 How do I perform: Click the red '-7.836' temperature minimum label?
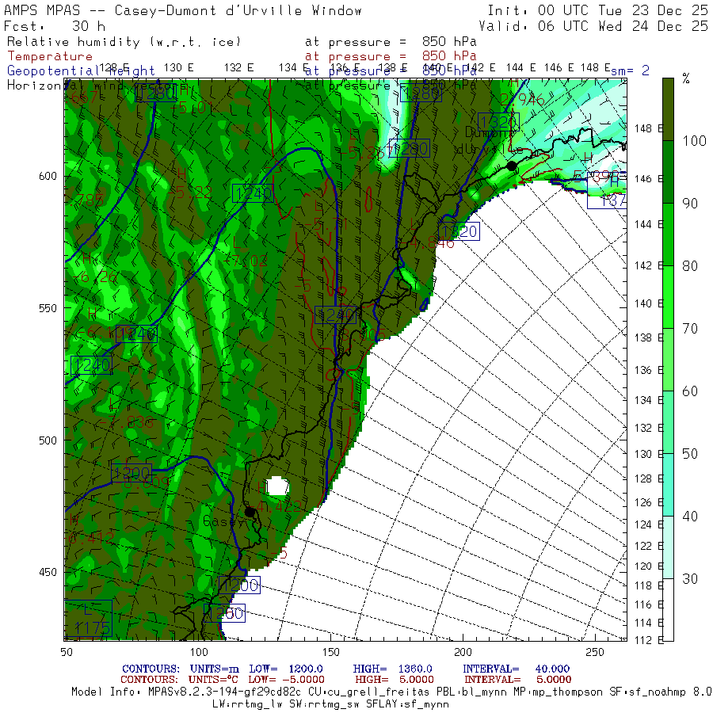point(126,422)
